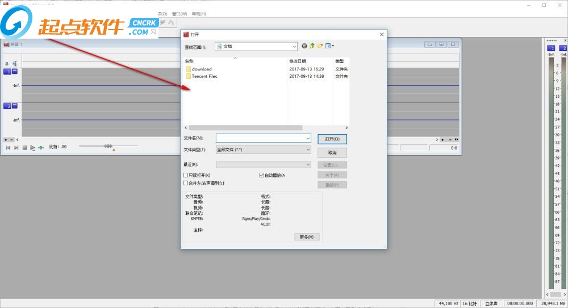Select the 2017-09-13 16:29 date cell
Viewport: 568px width, 308px height.
307,69
